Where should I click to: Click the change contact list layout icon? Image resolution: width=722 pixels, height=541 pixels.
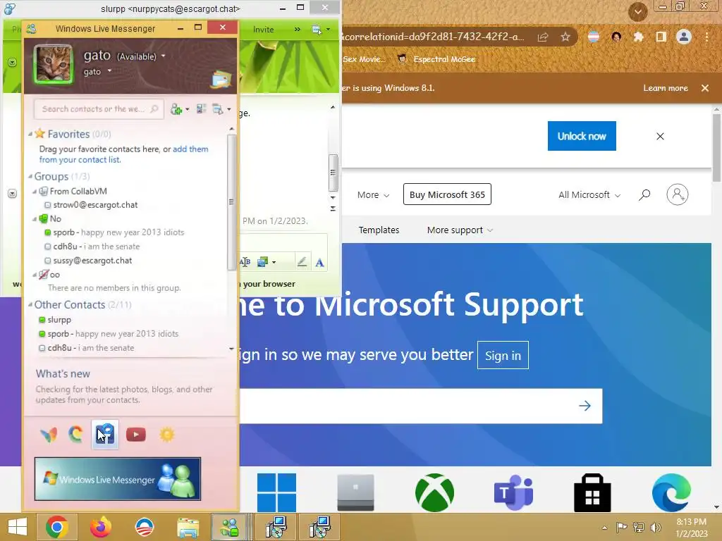coord(201,108)
